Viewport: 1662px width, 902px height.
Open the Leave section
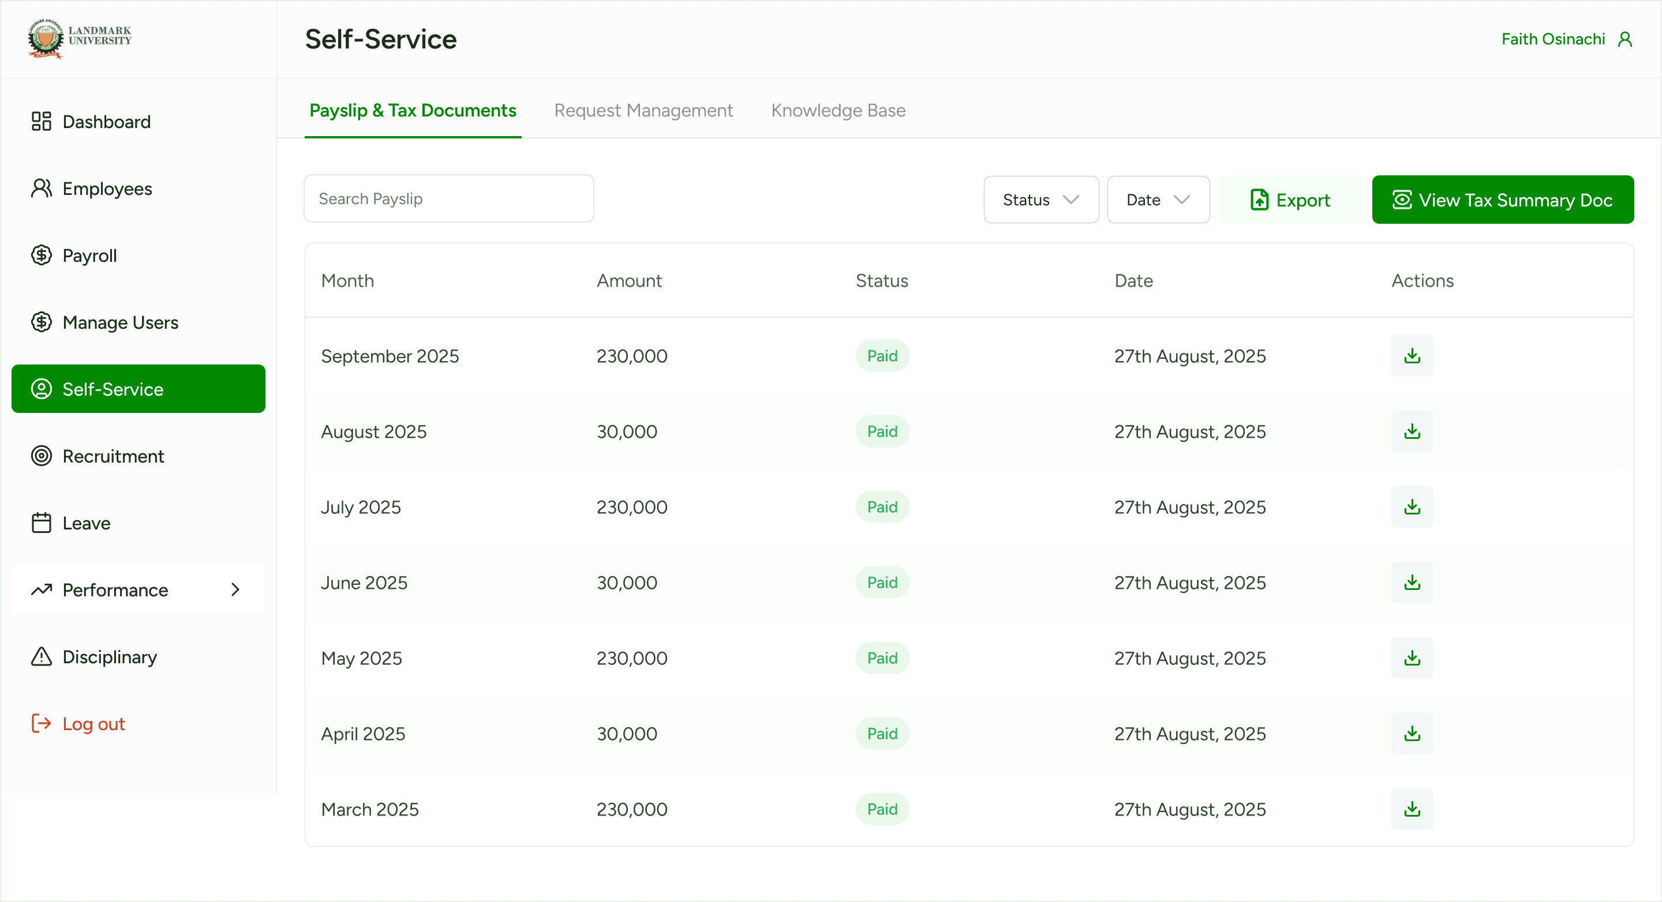86,523
